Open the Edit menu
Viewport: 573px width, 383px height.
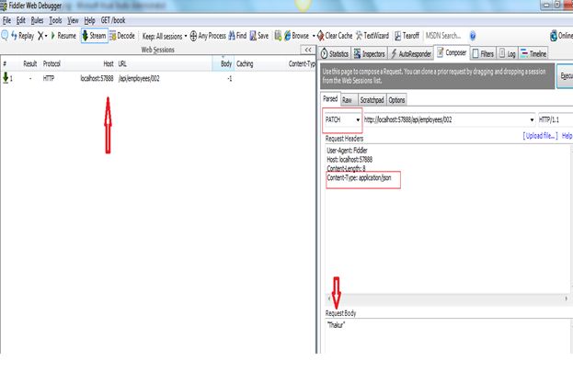20,20
